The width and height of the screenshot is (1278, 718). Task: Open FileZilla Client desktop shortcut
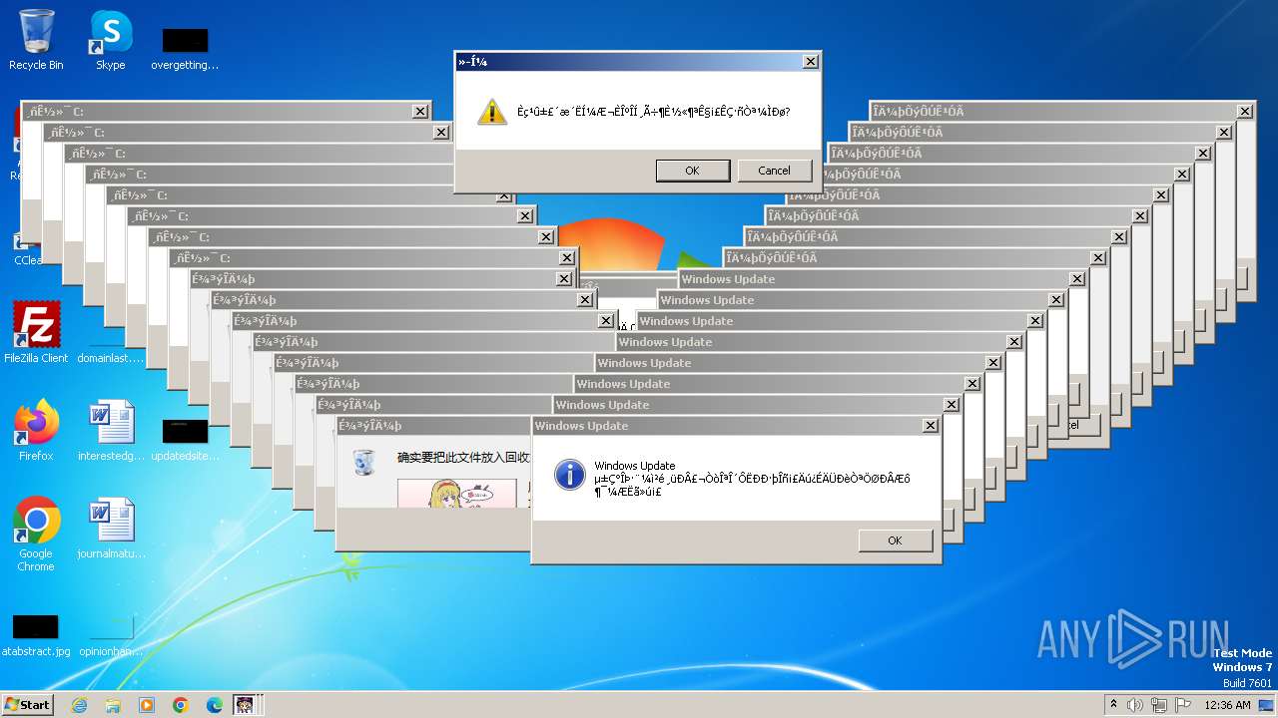pos(36,332)
